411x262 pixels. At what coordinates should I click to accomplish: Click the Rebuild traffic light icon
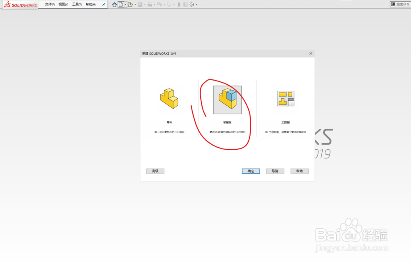179,5
